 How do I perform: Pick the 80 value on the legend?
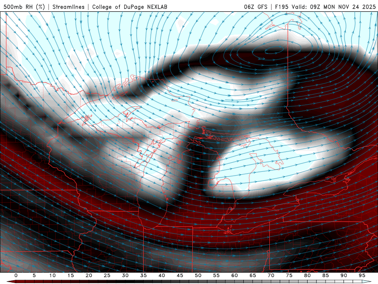[x=308, y=275]
